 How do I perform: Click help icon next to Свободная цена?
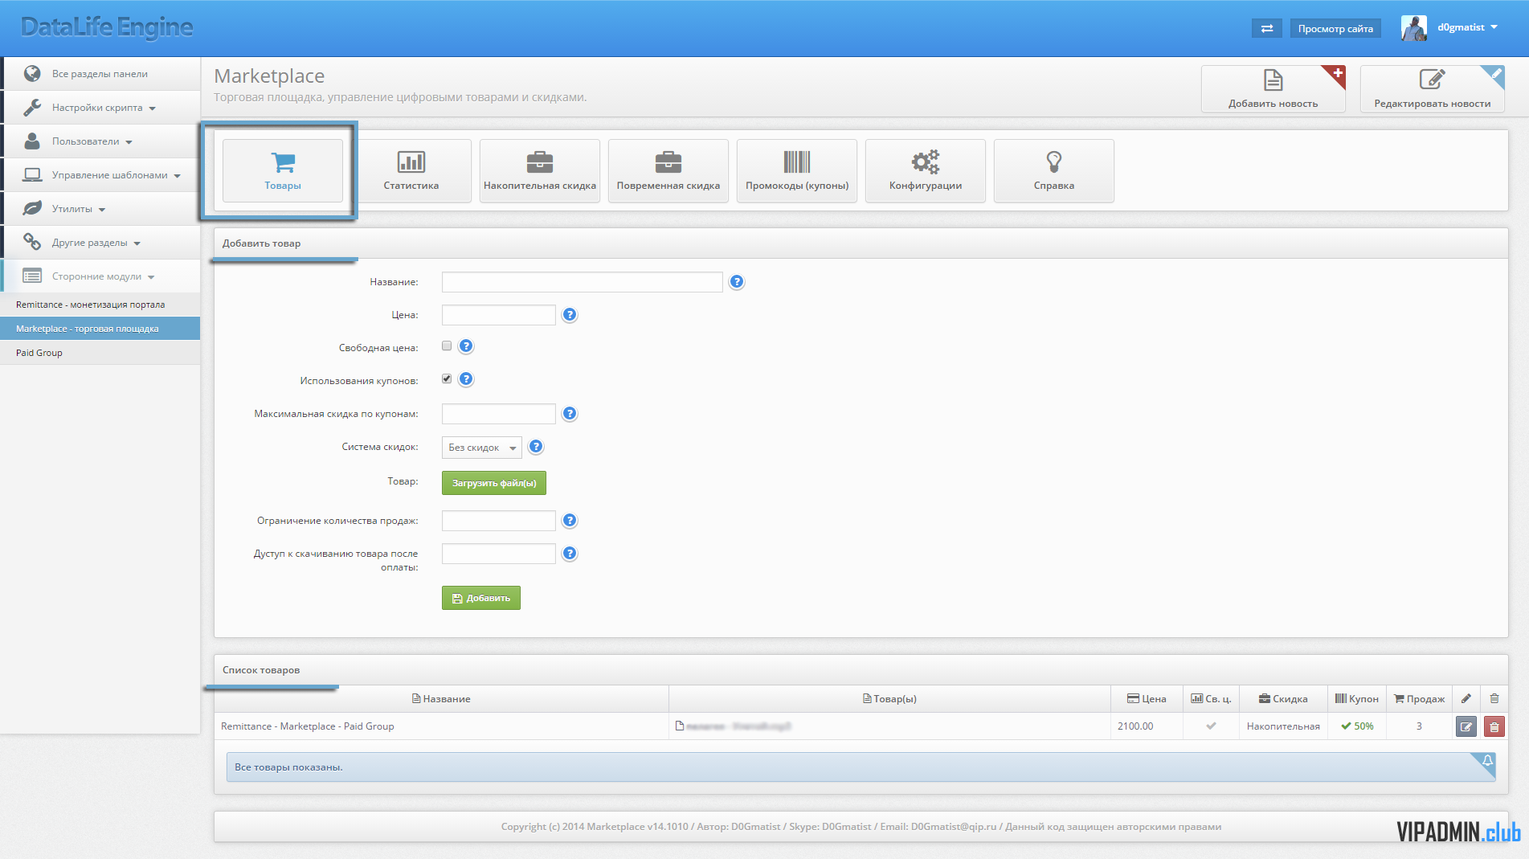[466, 346]
